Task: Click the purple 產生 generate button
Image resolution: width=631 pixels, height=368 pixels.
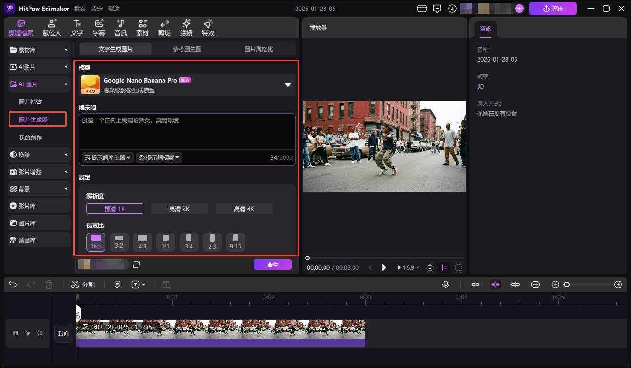Action: pos(272,265)
